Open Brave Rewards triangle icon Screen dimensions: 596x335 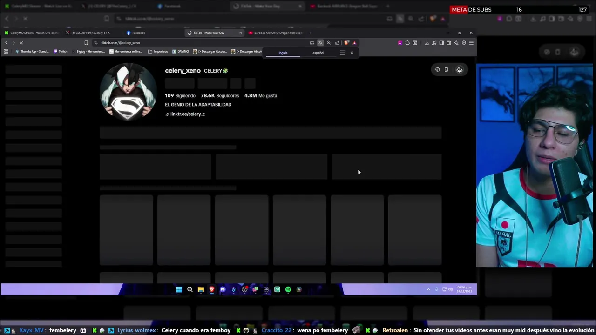354,43
